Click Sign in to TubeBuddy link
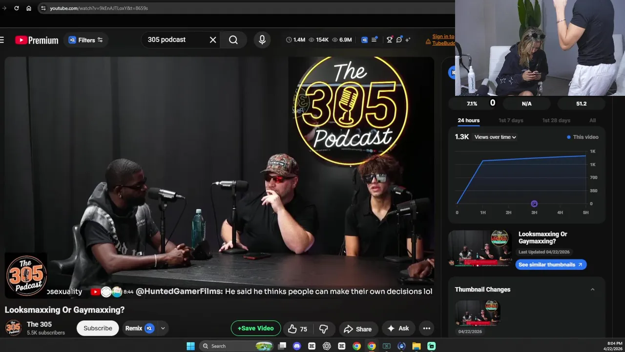Viewport: 625px width, 352px height. tap(440, 40)
